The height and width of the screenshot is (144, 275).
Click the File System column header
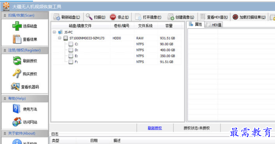coord(145,26)
